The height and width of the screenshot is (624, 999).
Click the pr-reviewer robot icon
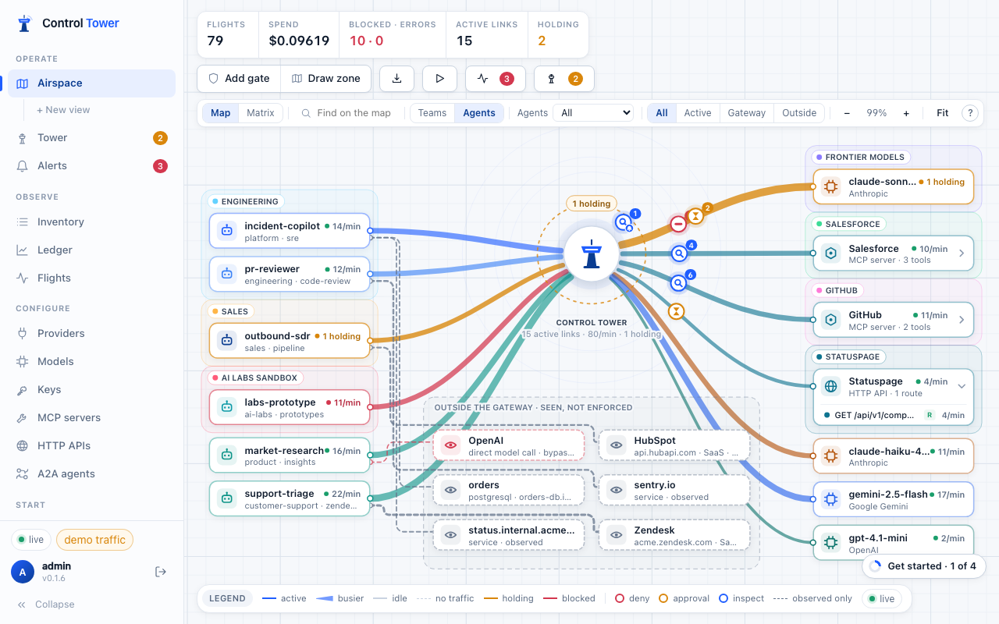click(x=227, y=274)
